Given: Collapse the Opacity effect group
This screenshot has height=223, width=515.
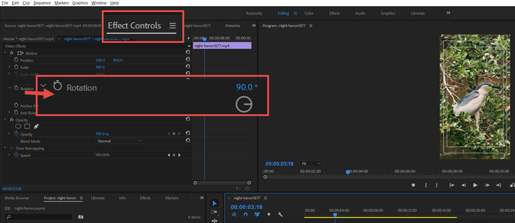Looking at the screenshot, I should [5, 120].
